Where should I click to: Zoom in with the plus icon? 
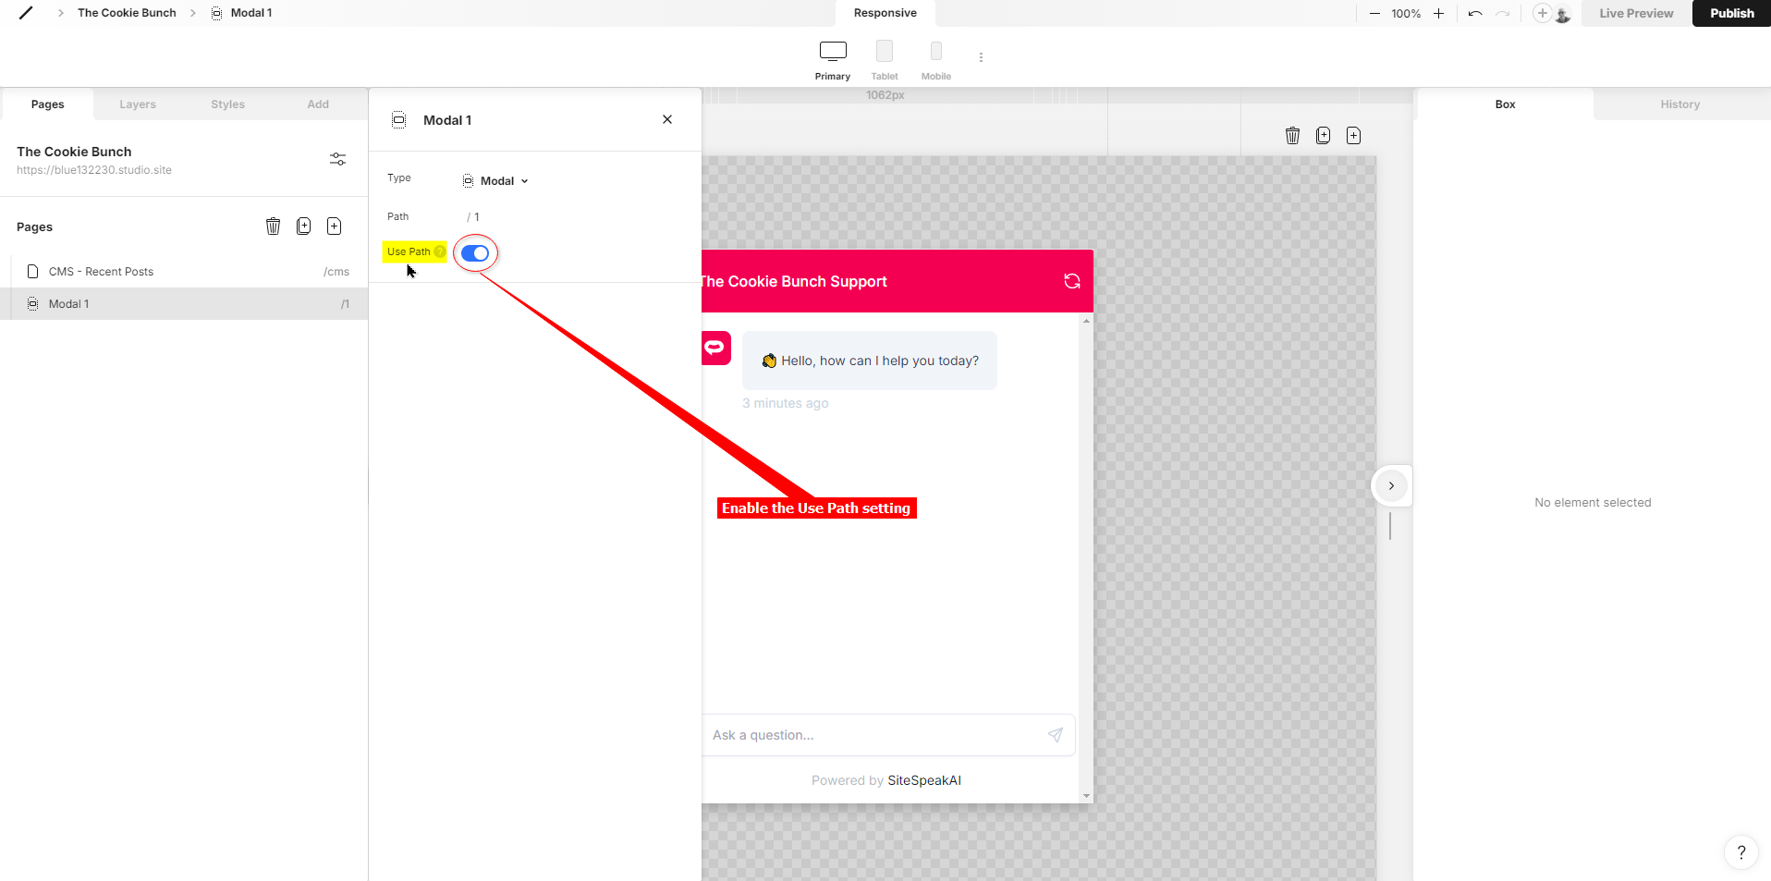click(1438, 14)
